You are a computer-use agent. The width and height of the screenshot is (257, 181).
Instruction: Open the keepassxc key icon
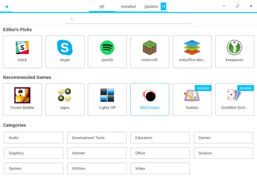234,48
